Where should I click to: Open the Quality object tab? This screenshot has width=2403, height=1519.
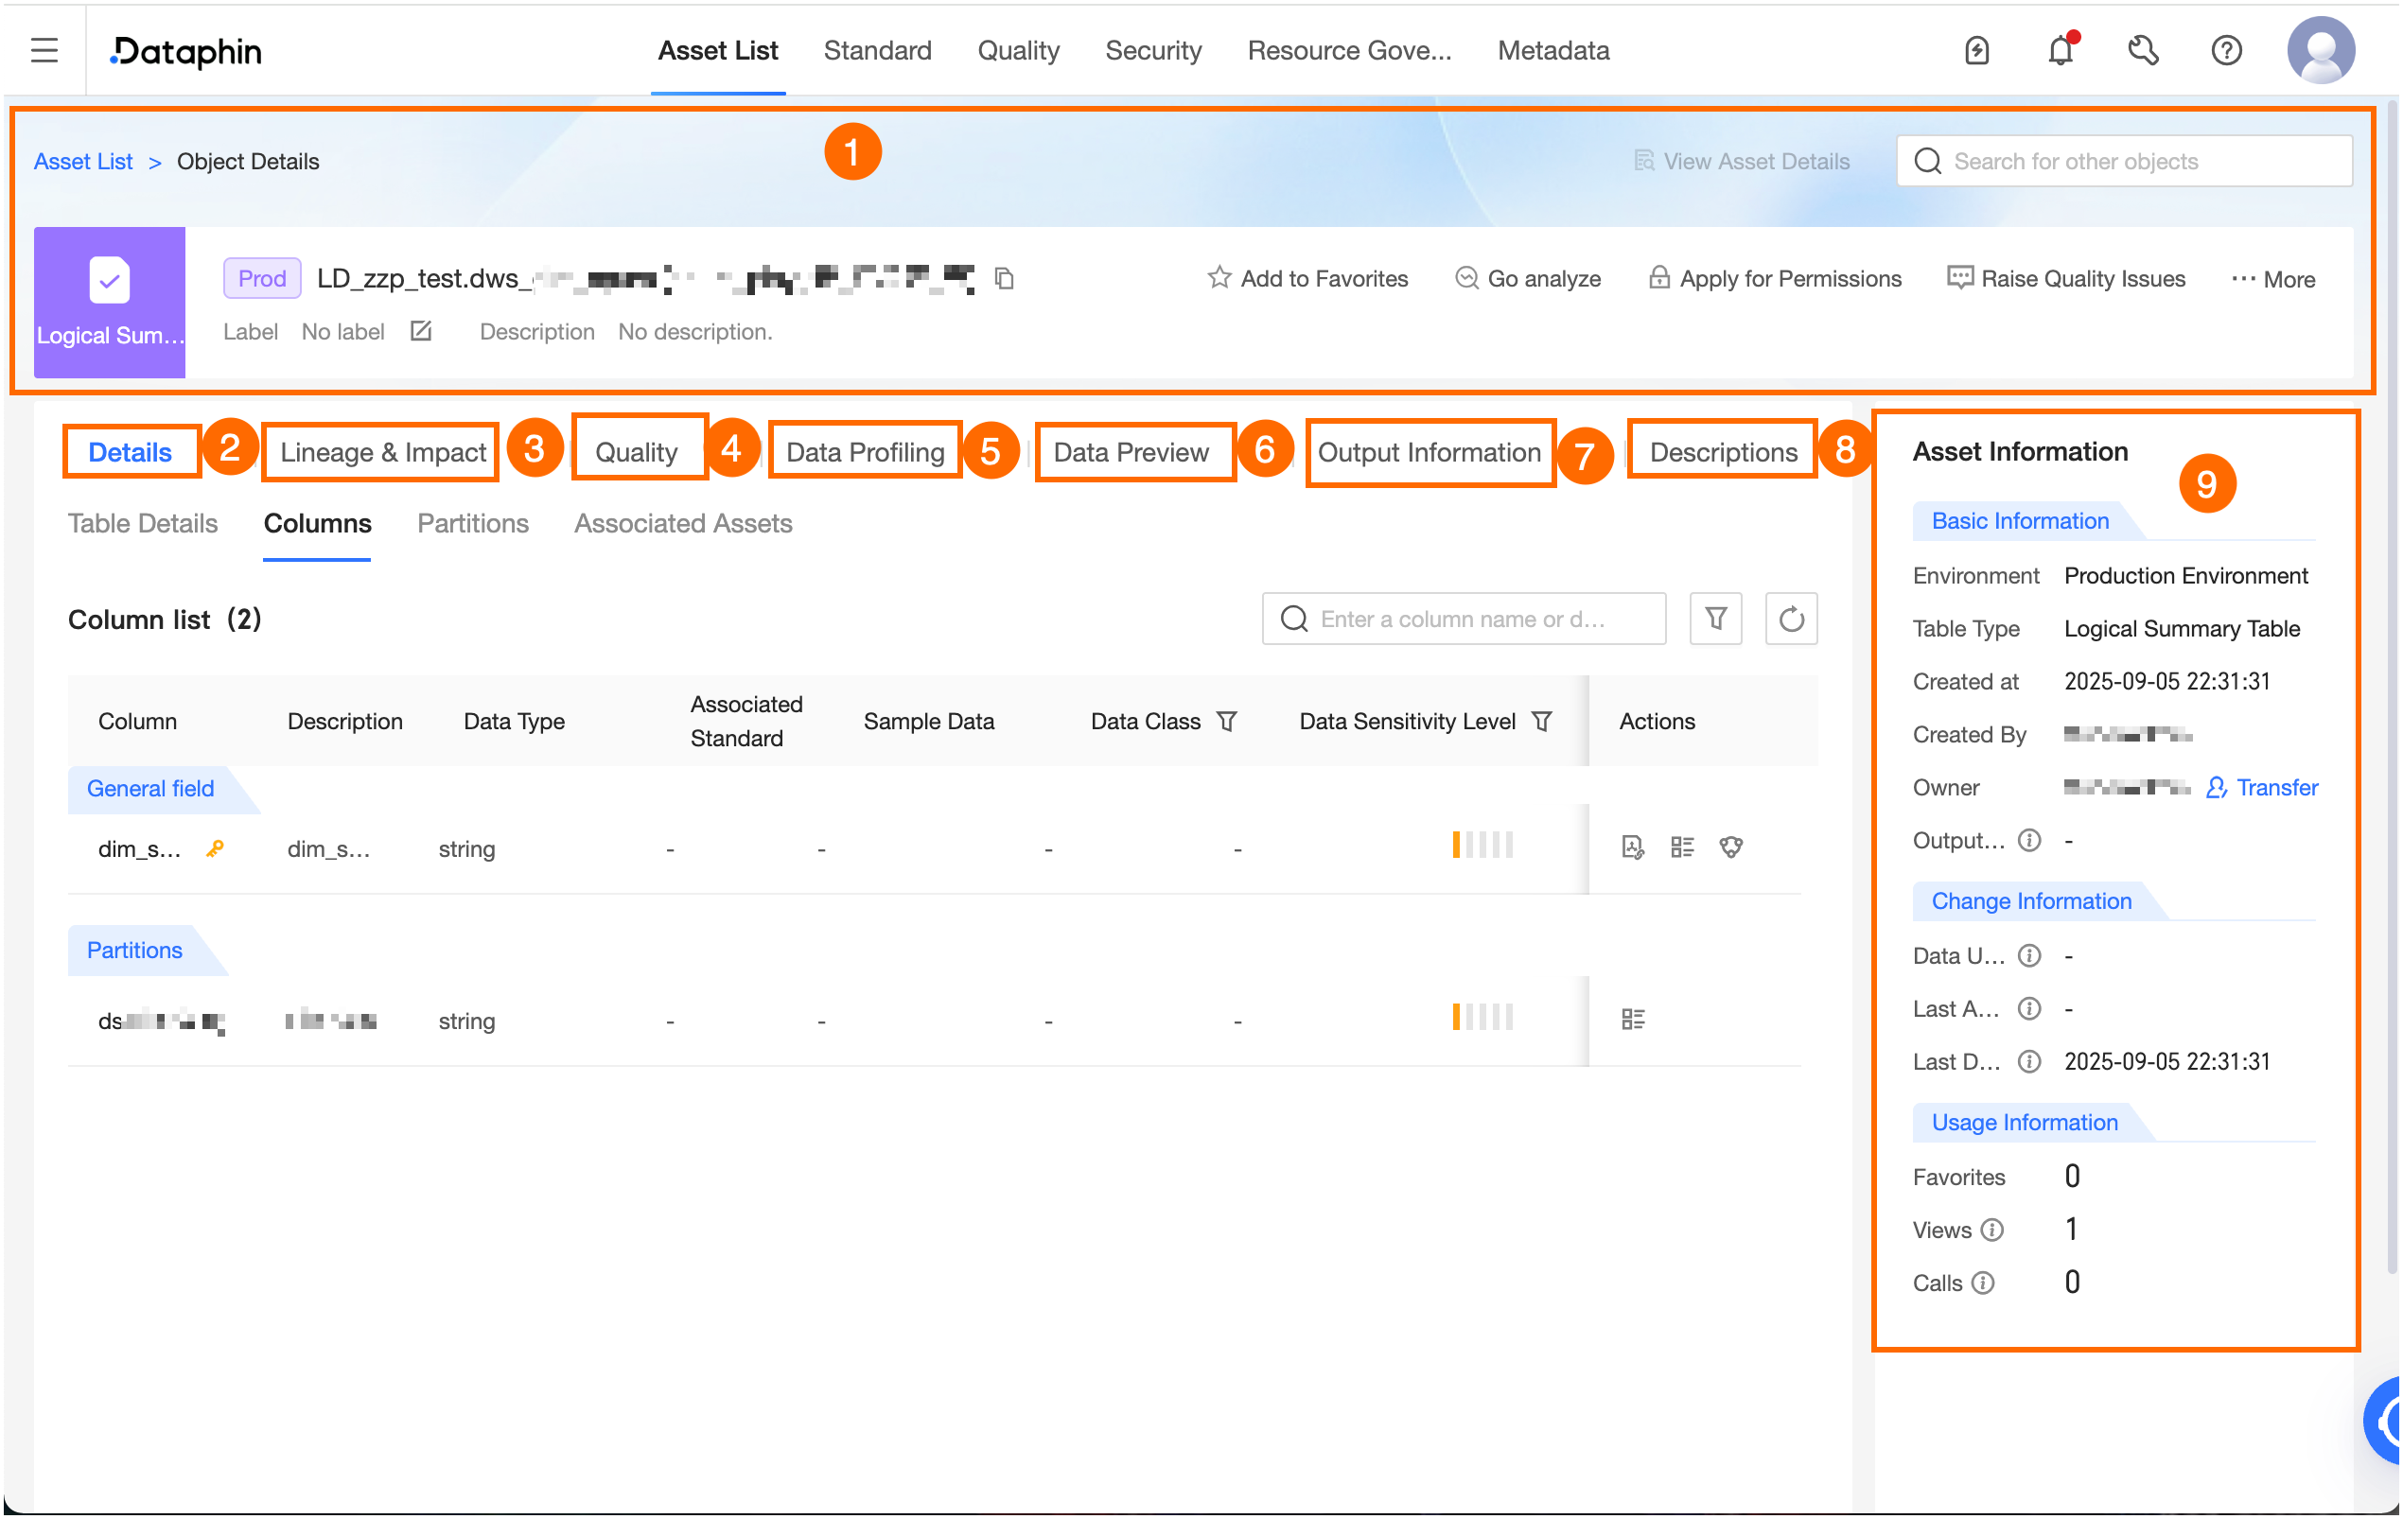pos(636,452)
